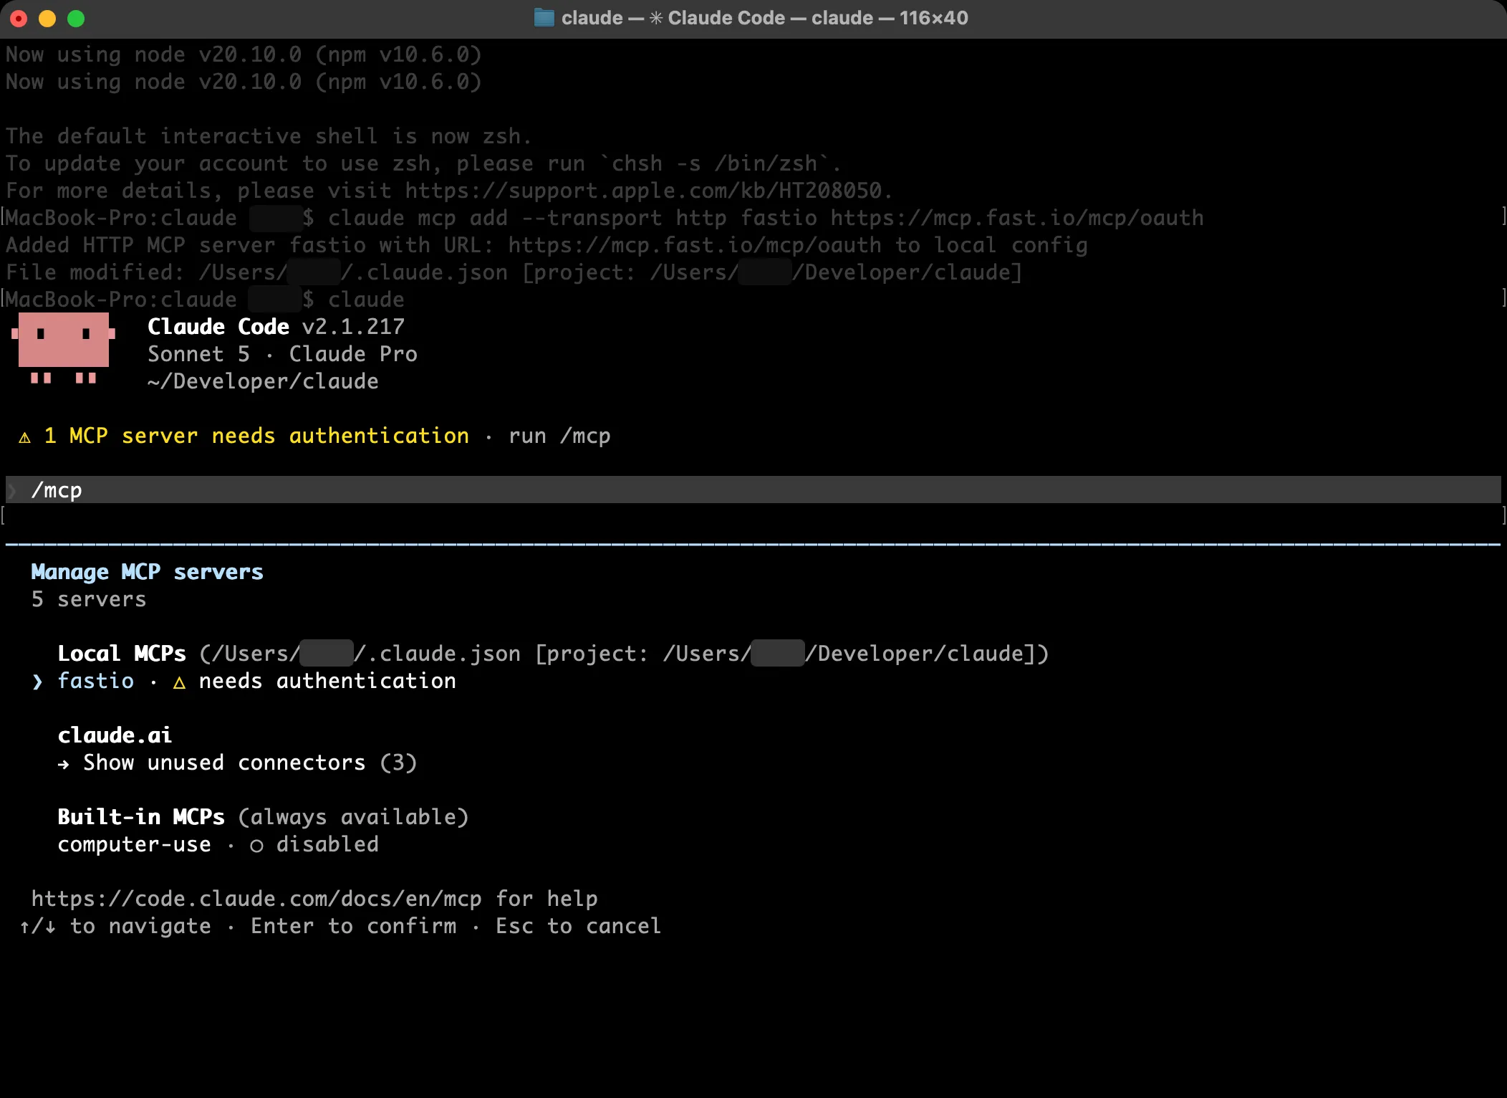Zoom the terminal with the green button
The image size is (1507, 1098).
point(76,19)
